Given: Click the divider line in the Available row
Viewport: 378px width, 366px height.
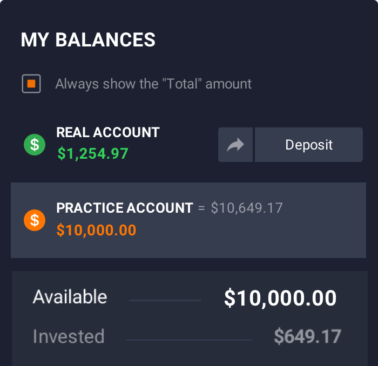Looking at the screenshot, I should pyautogui.click(x=165, y=300).
